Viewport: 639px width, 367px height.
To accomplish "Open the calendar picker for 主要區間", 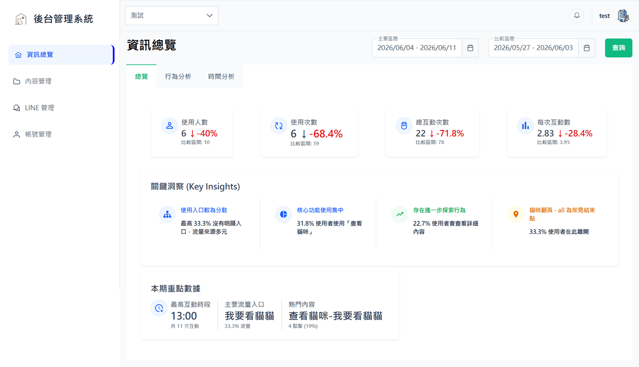I will click(470, 48).
